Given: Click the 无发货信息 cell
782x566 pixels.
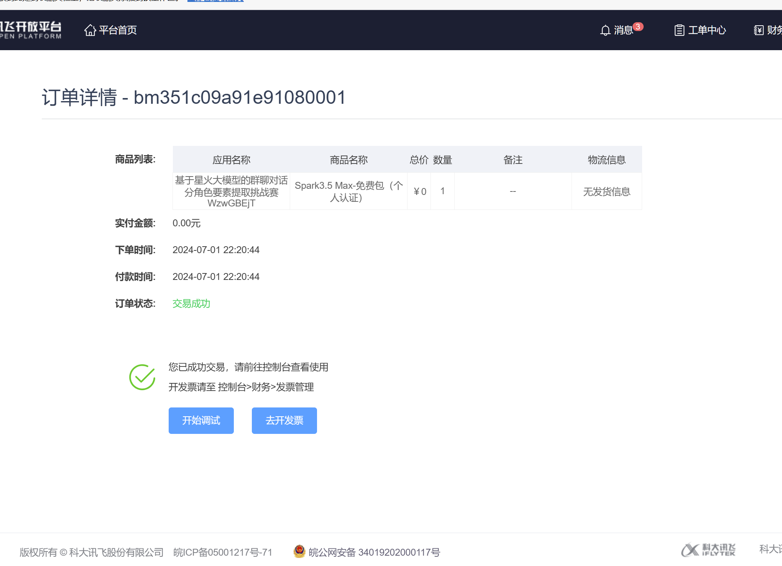Looking at the screenshot, I should click(607, 191).
